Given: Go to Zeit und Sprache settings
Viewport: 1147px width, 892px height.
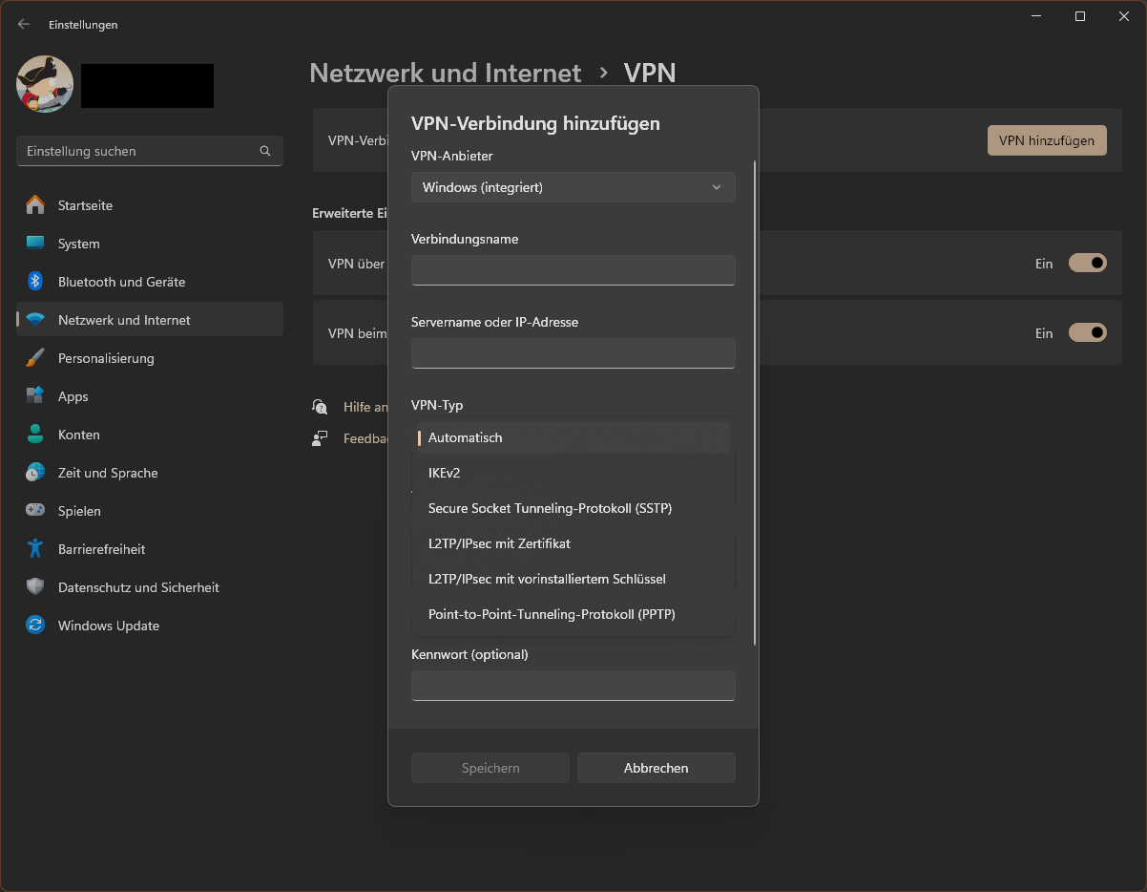Looking at the screenshot, I should point(108,473).
